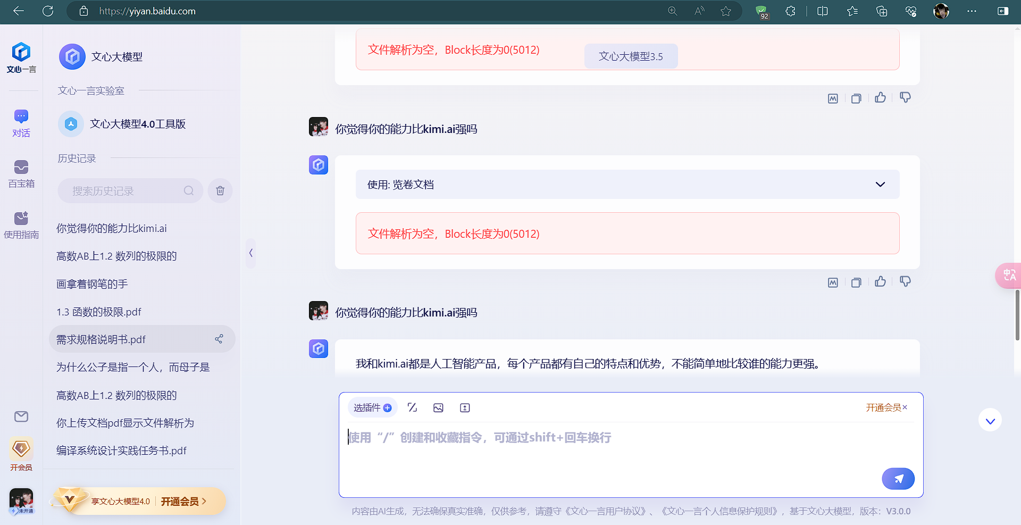This screenshot has height=525, width=1021.
Task: Give thumbs down to the lower error response
Action: (x=905, y=281)
